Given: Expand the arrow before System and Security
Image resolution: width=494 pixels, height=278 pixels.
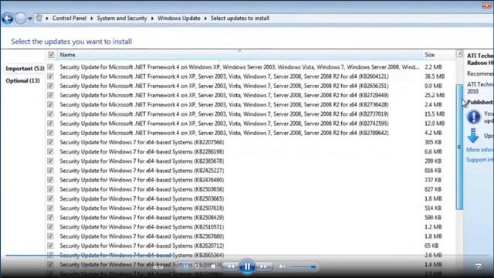Looking at the screenshot, I should pos(92,19).
